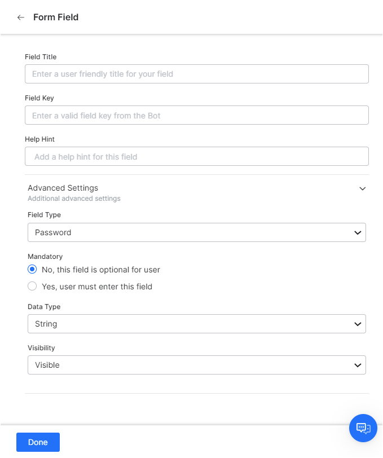Image resolution: width=383 pixels, height=458 pixels.
Task: Click the Form Field header title
Action: 55,17
